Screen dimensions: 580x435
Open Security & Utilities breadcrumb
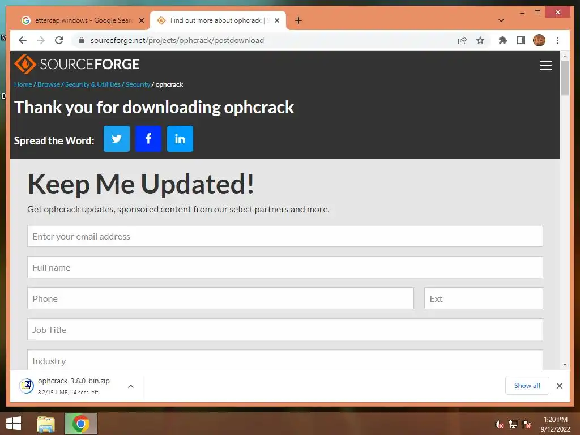click(92, 84)
